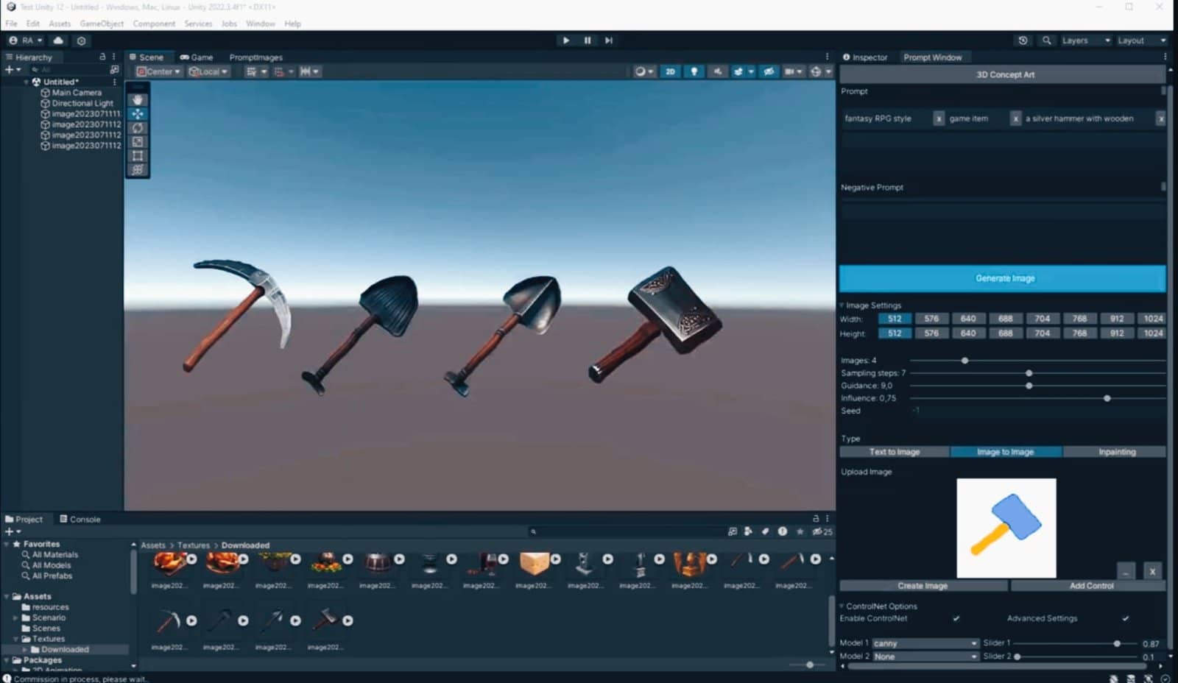This screenshot has height=683, width=1178.
Task: Switch to the Game tab
Action: (197, 57)
